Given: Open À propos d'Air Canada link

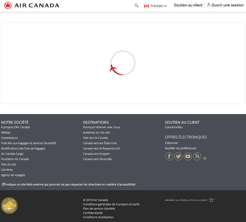Looking at the screenshot, I should (x=16, y=127).
